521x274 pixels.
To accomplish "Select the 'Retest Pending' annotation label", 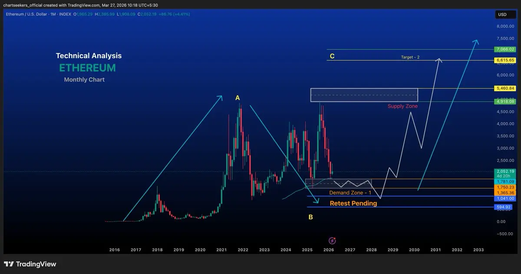I will click(353, 203).
